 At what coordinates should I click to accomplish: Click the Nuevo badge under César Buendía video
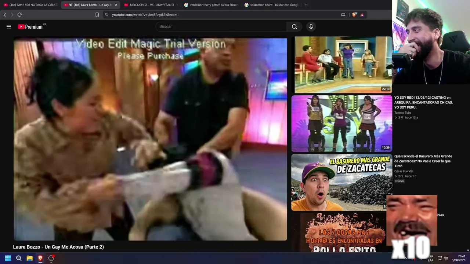399,181
